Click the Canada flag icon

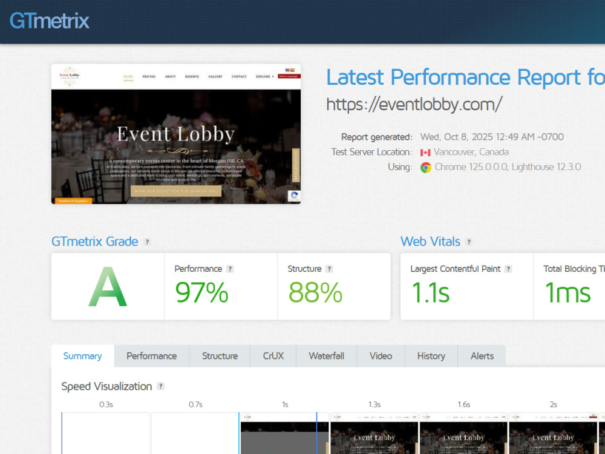click(x=425, y=153)
